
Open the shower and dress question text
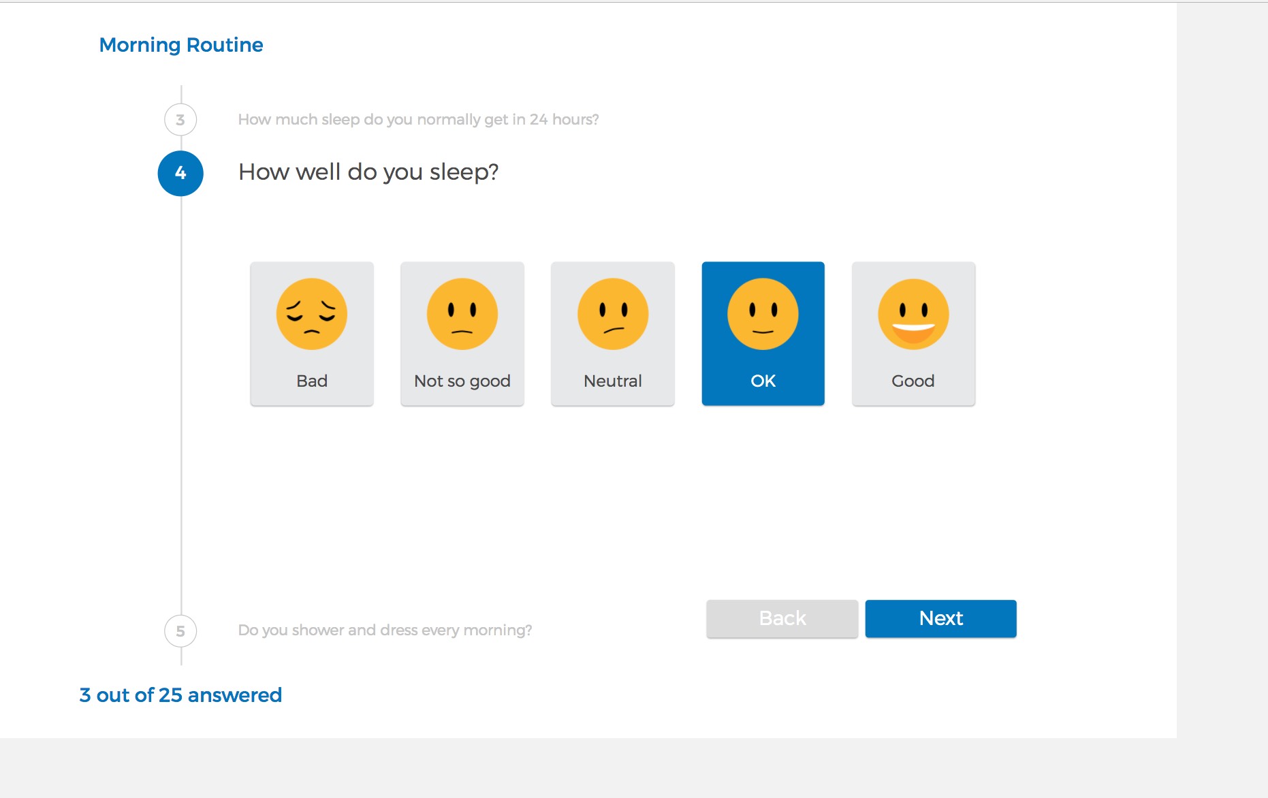pos(385,630)
